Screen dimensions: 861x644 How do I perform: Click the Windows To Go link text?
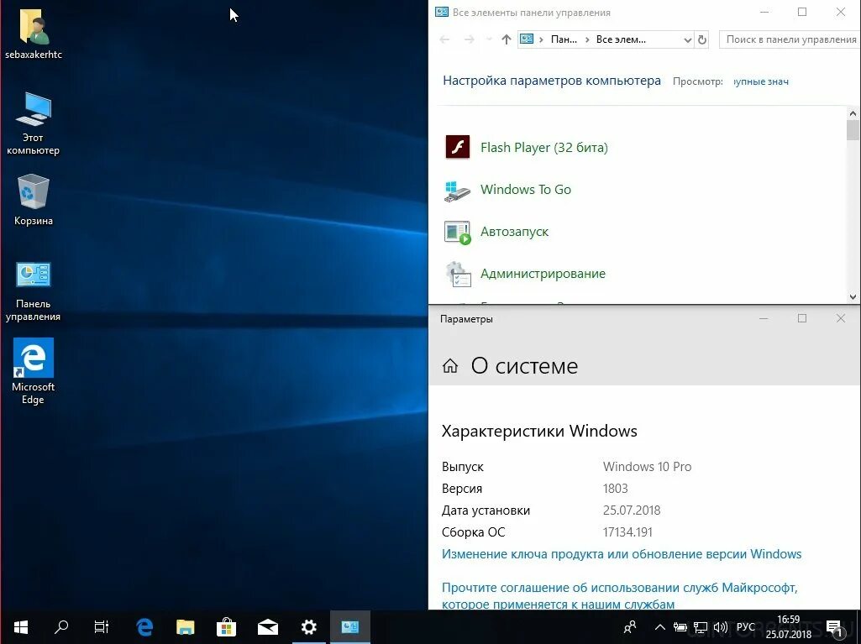tap(526, 190)
